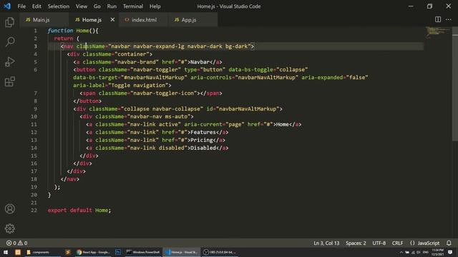
Task: Open the Terminal menu
Action: pos(133,6)
